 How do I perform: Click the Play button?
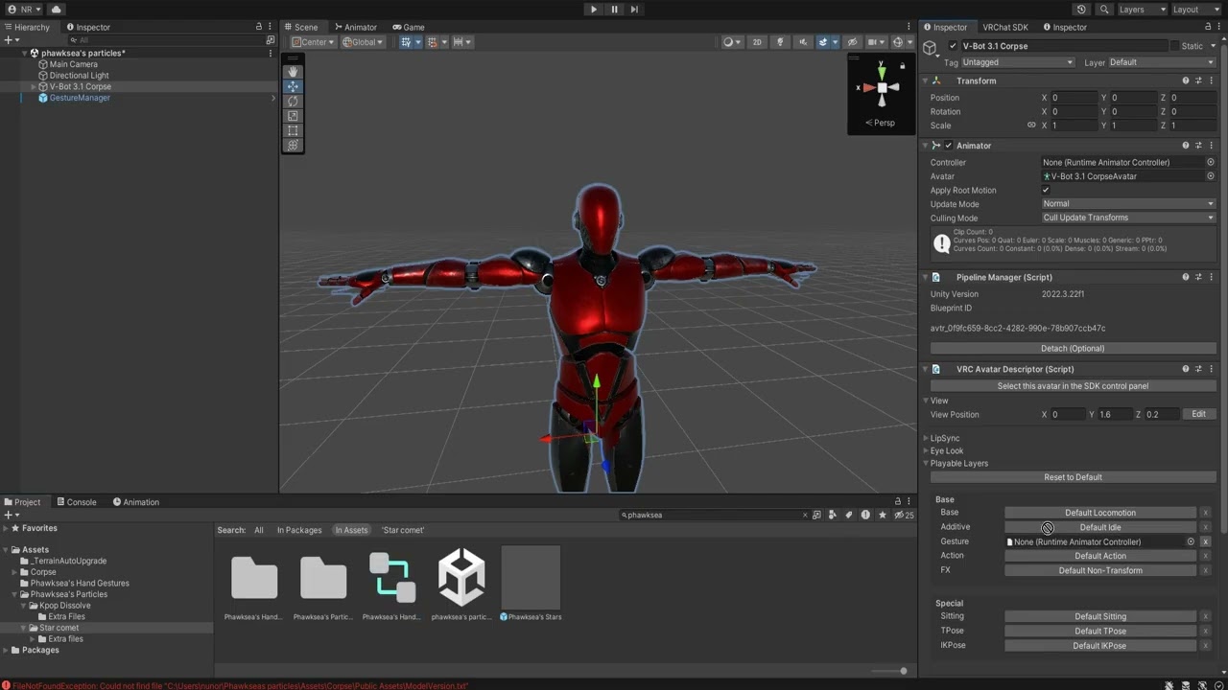click(x=593, y=10)
